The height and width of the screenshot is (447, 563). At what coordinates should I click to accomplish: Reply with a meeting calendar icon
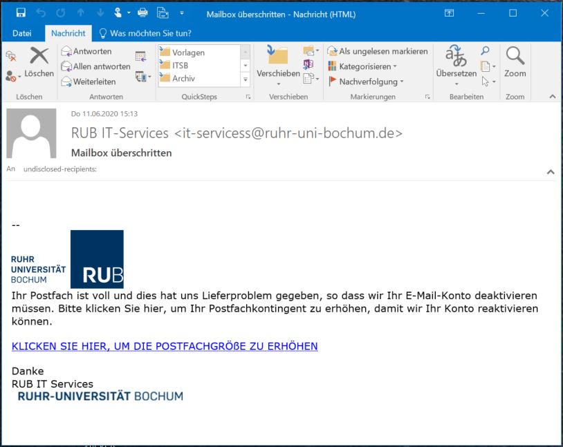tap(140, 57)
